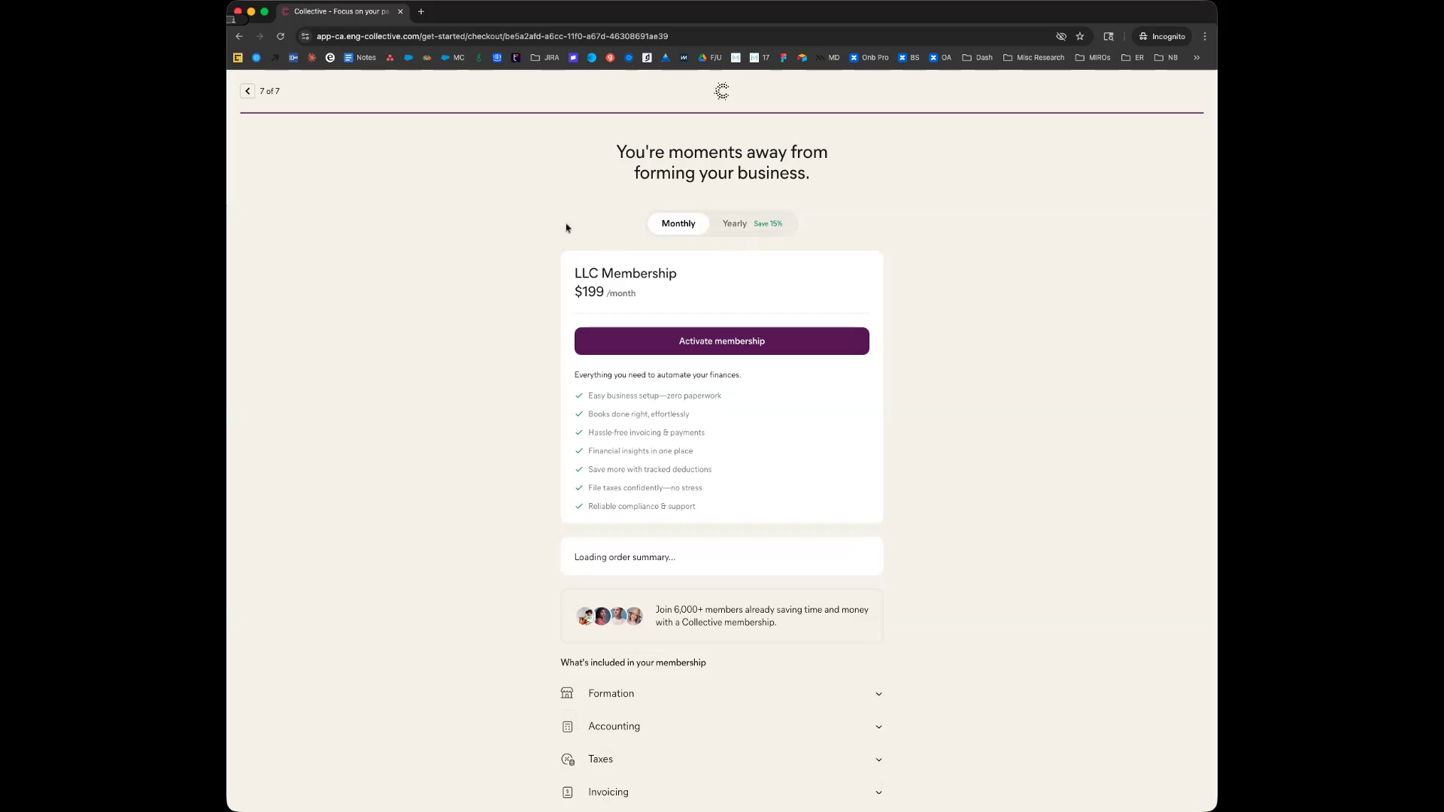Open the JIRA bookmarks folder
This screenshot has width=1444, height=812.
click(x=545, y=57)
